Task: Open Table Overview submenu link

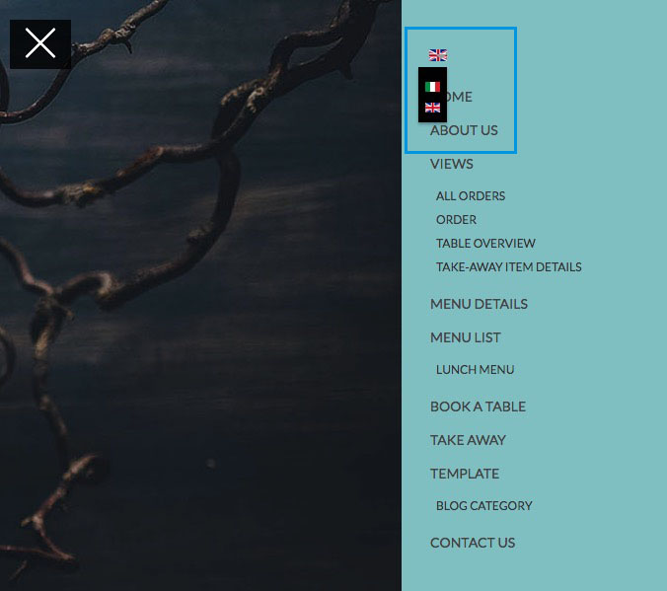Action: click(x=485, y=244)
